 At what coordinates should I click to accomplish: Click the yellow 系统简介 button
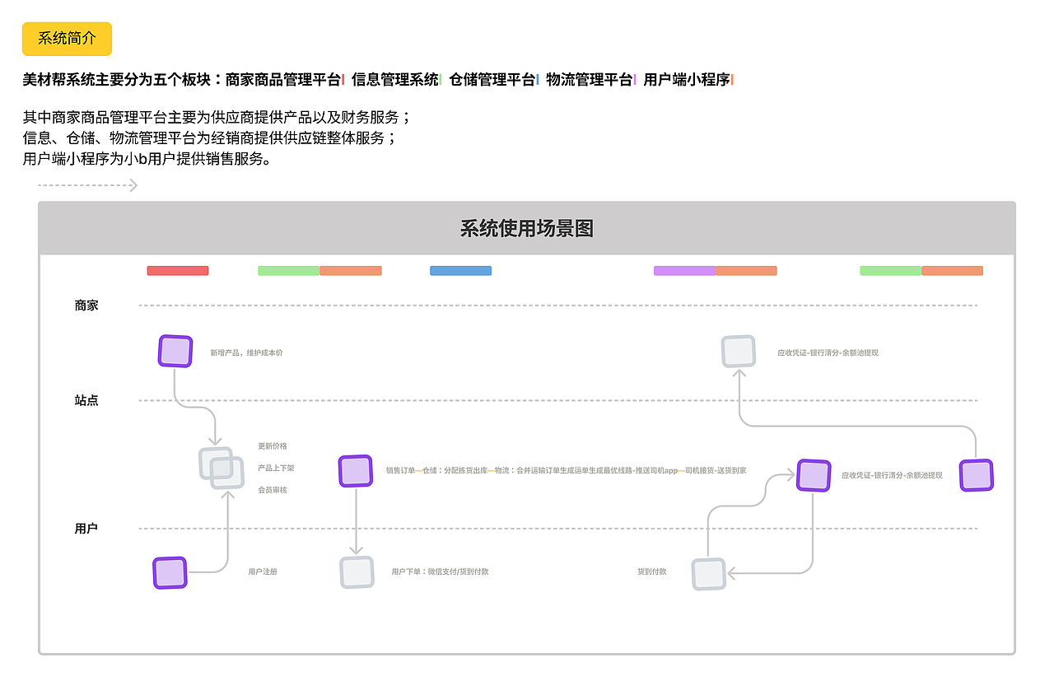(67, 39)
